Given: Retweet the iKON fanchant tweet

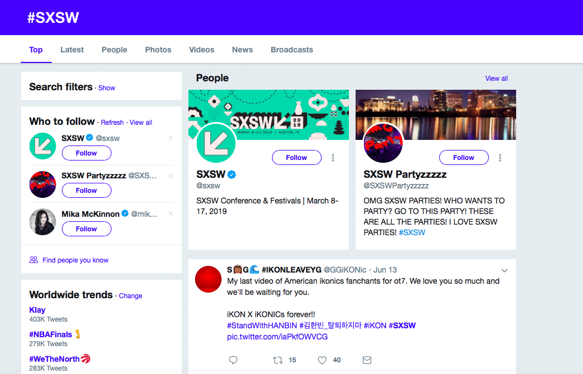Looking at the screenshot, I should click(x=278, y=360).
